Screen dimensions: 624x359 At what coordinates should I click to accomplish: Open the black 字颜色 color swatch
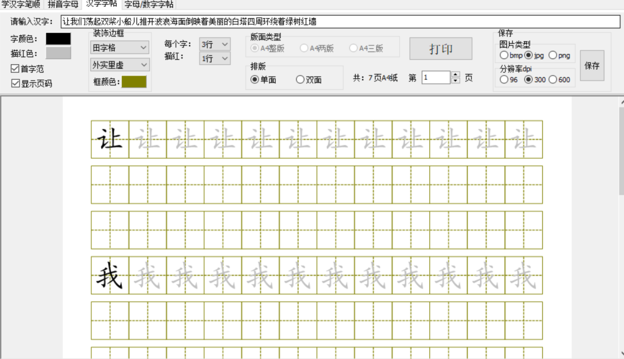pos(58,39)
